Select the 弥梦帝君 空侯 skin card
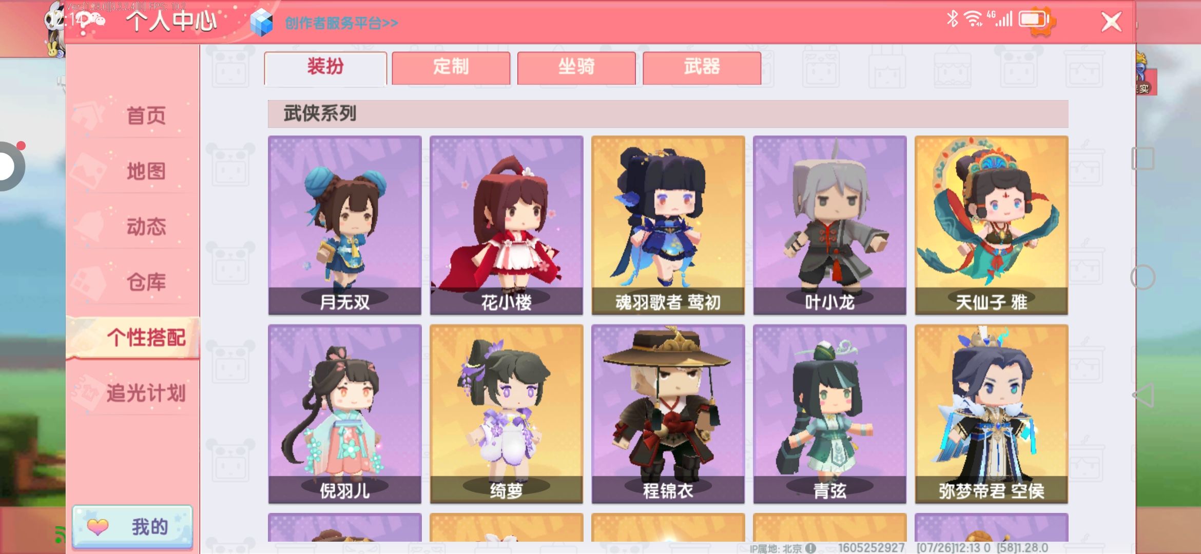Viewport: 1201px width, 554px height. click(x=992, y=414)
